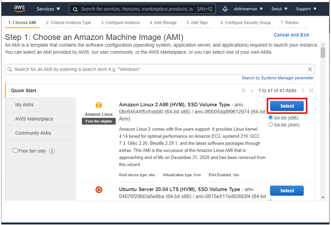The width and height of the screenshot is (331, 225).
Task: Click the top services search field
Action: [142, 9]
